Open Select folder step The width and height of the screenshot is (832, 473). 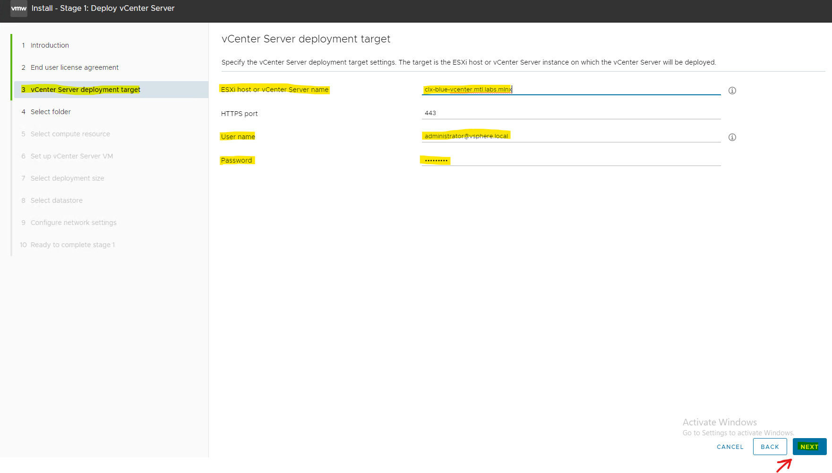coord(51,112)
